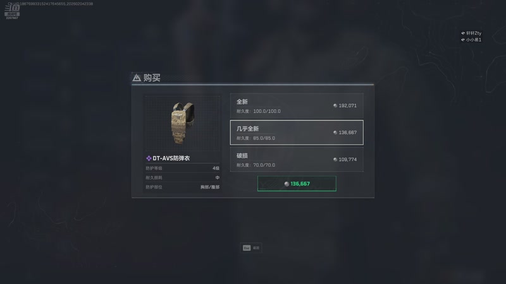Screen dimensions: 506x284
Task: Select the 几乎全新 condition option
Action: pos(297,133)
